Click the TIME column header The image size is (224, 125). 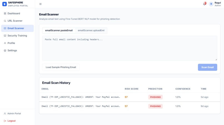[203, 89]
